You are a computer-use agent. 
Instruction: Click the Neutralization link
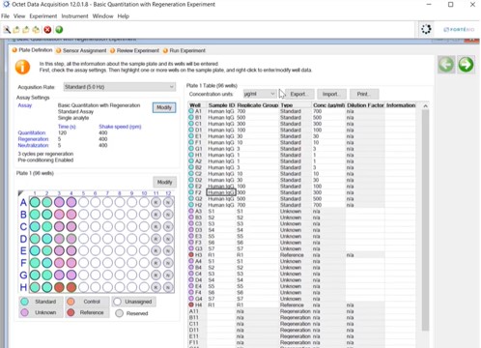33,145
